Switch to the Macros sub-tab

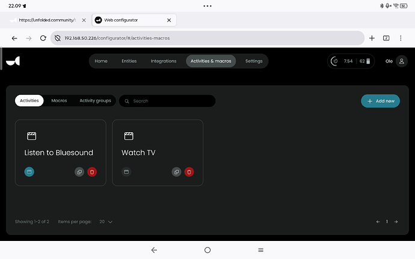[x=59, y=101]
